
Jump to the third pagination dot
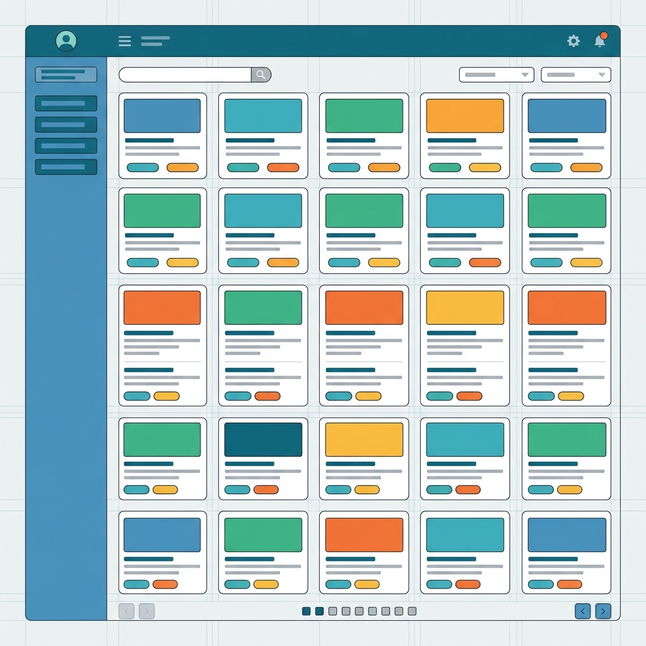(333, 611)
